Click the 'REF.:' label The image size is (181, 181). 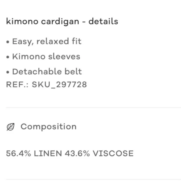point(17,85)
